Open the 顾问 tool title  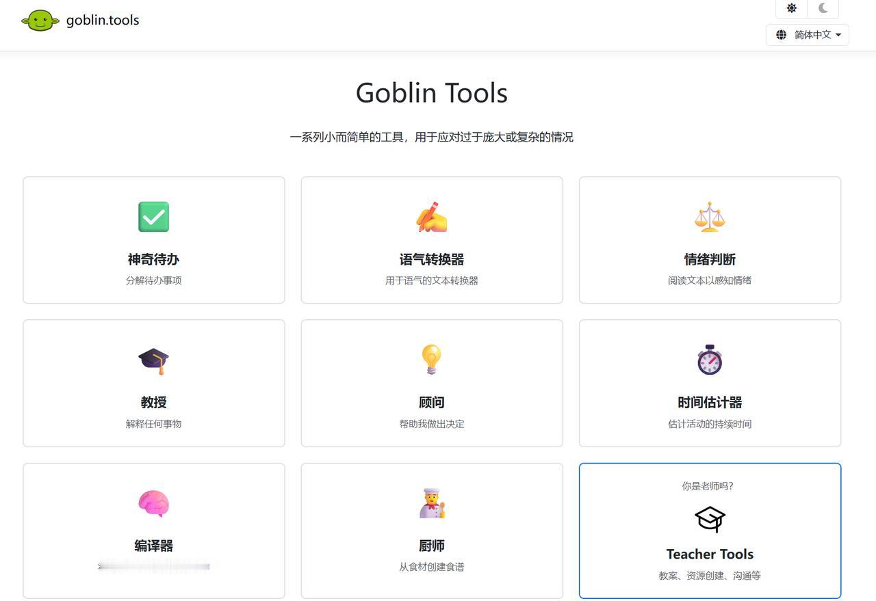point(432,402)
